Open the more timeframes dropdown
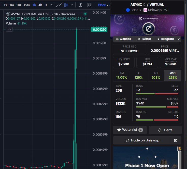The height and width of the screenshot is (169, 187). (x=51, y=5)
